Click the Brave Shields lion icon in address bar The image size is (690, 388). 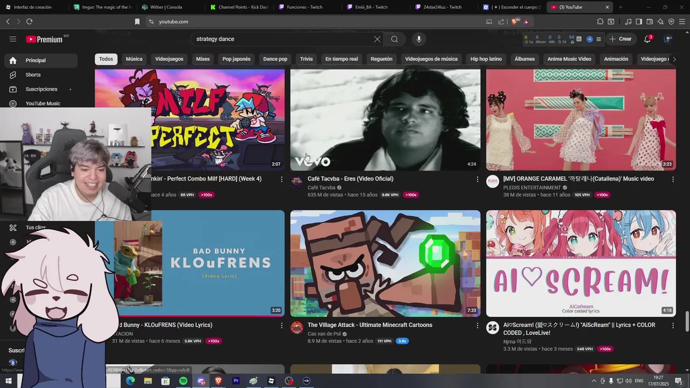[x=515, y=22]
